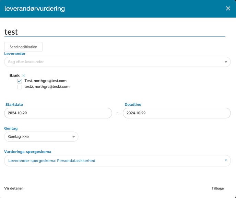This screenshot has height=198, width=236.
Task: Click the Test, northgrc@test.com contact label
Action: pos(45,81)
